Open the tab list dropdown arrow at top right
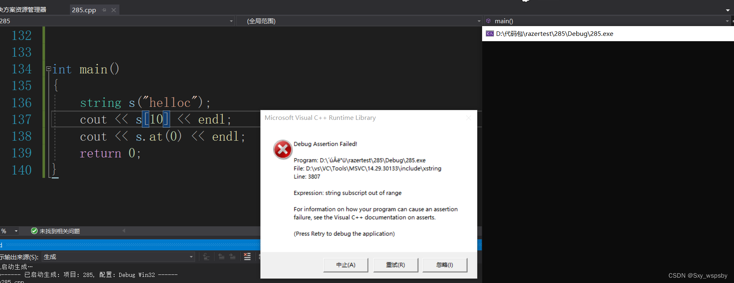The height and width of the screenshot is (283, 734). tap(728, 10)
